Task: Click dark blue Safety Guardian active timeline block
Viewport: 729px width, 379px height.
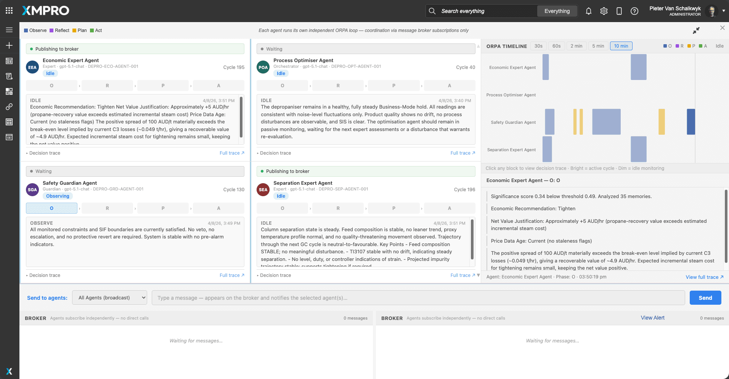Action: 691,122
